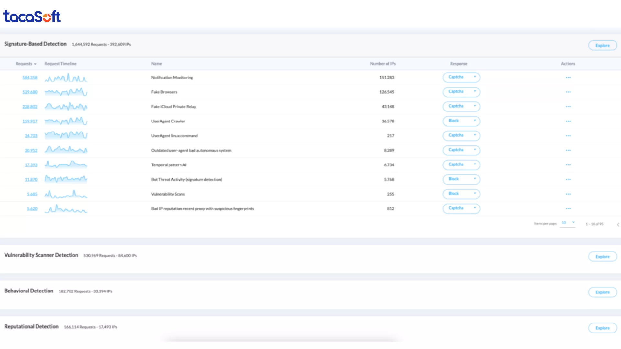Click Notification Monitoring timeline sparkline

66,78
